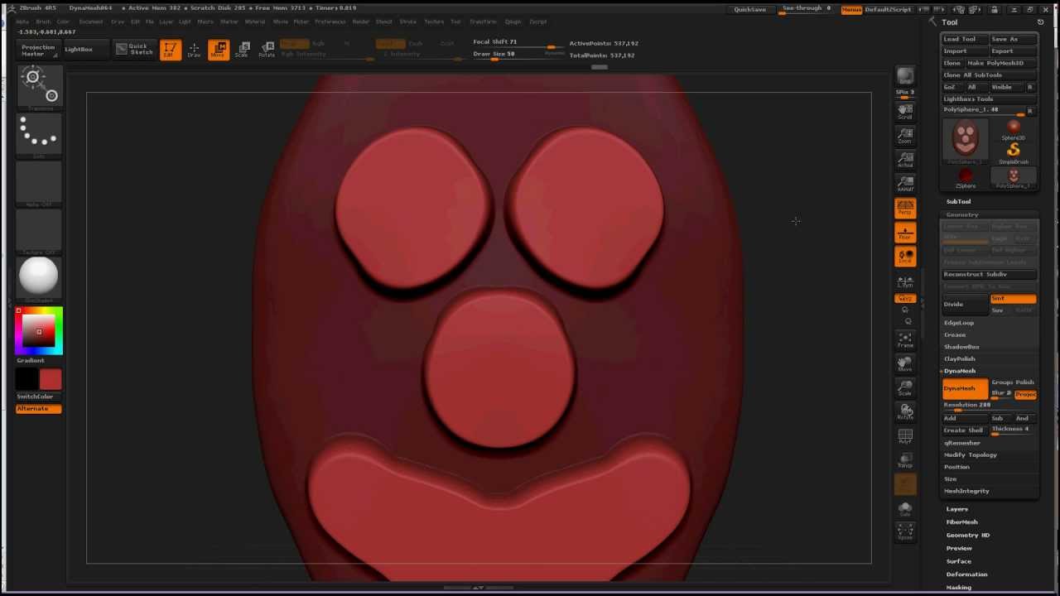The image size is (1060, 596).
Task: Select the Scale transform icon
Action: pos(243,50)
